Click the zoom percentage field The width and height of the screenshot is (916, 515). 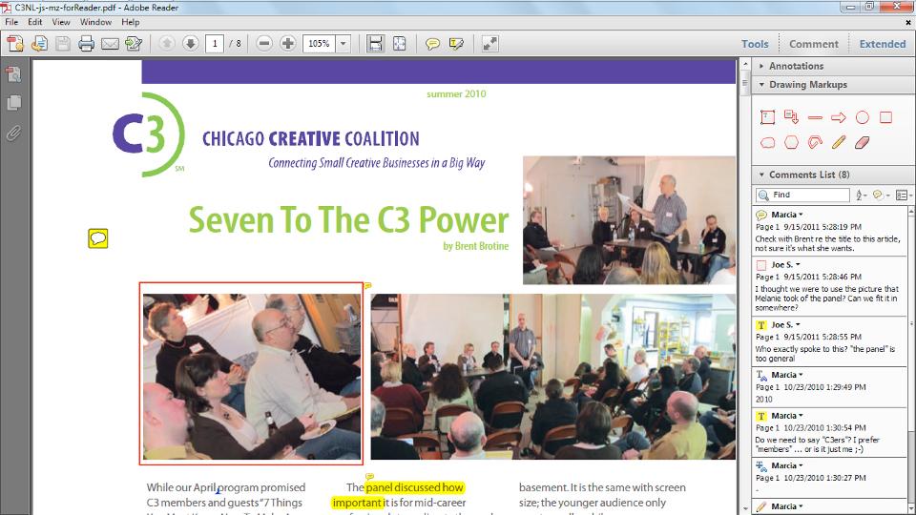[319, 43]
